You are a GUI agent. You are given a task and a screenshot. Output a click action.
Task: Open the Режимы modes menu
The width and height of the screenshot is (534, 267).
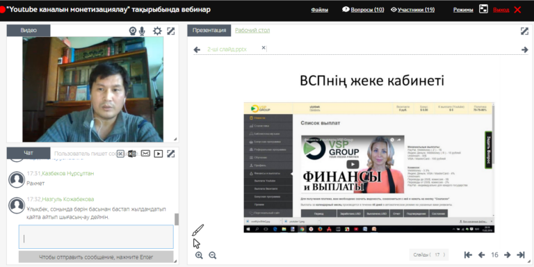(463, 10)
